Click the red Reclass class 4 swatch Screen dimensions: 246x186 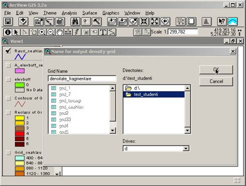click(x=19, y=133)
